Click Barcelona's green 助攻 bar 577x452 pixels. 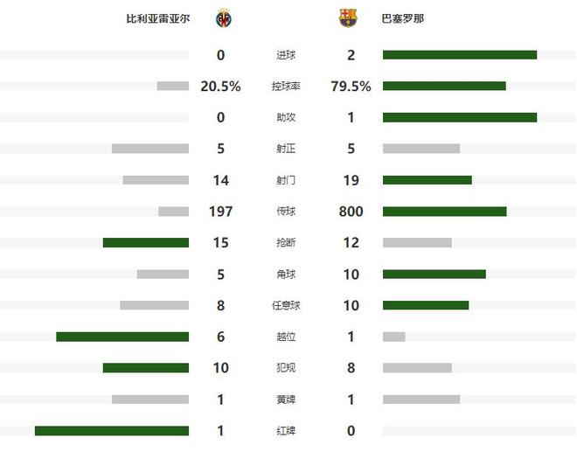coord(460,118)
